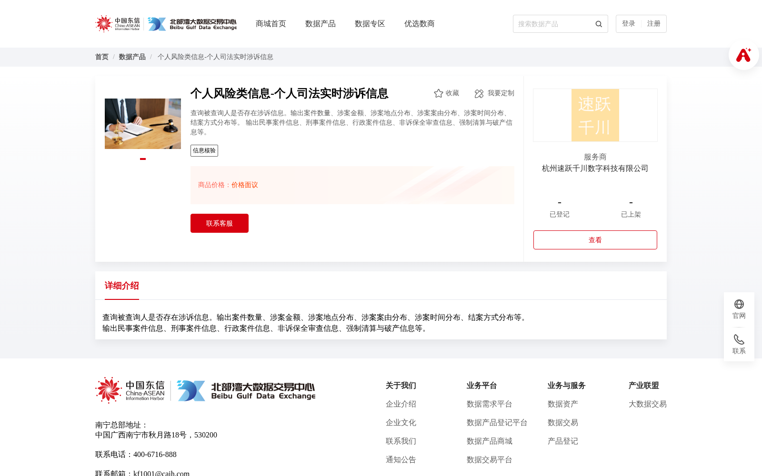Click the 速跃千川 provider logo

click(x=595, y=115)
